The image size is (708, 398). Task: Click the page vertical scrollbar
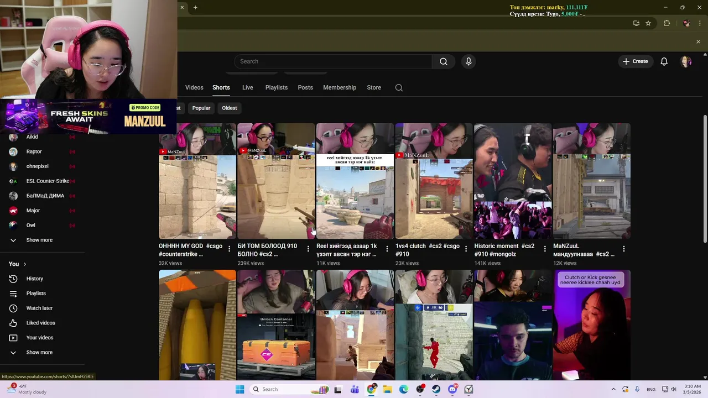[x=705, y=179]
